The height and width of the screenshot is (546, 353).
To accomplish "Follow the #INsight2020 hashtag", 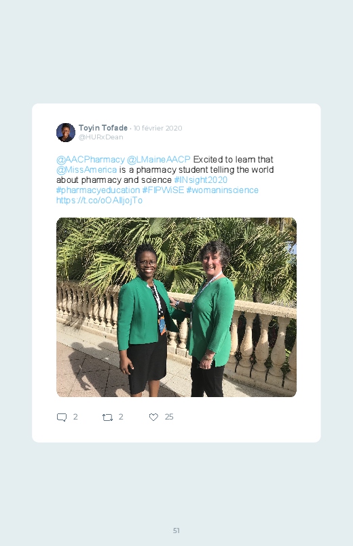I will tap(201, 180).
